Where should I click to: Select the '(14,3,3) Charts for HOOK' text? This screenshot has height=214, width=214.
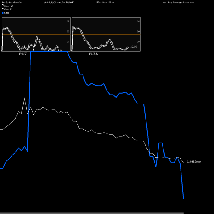[x=59, y=3]
